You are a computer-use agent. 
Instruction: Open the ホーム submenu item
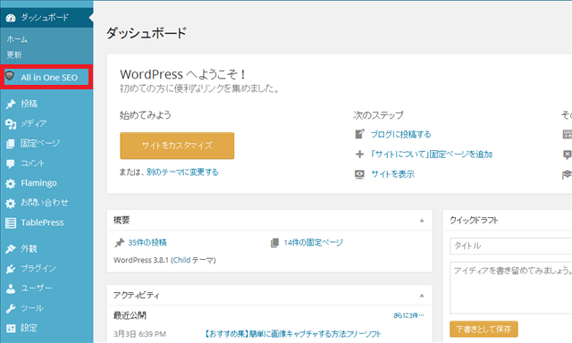(x=17, y=39)
